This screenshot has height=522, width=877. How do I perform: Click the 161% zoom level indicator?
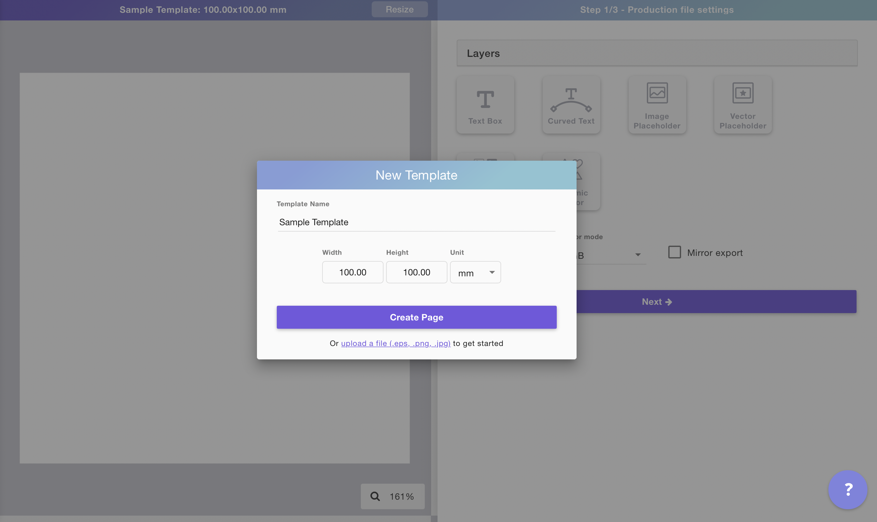tap(401, 496)
